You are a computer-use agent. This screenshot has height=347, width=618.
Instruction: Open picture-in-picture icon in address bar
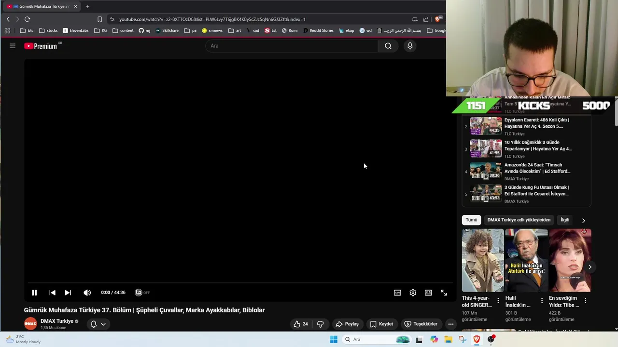tap(415, 19)
